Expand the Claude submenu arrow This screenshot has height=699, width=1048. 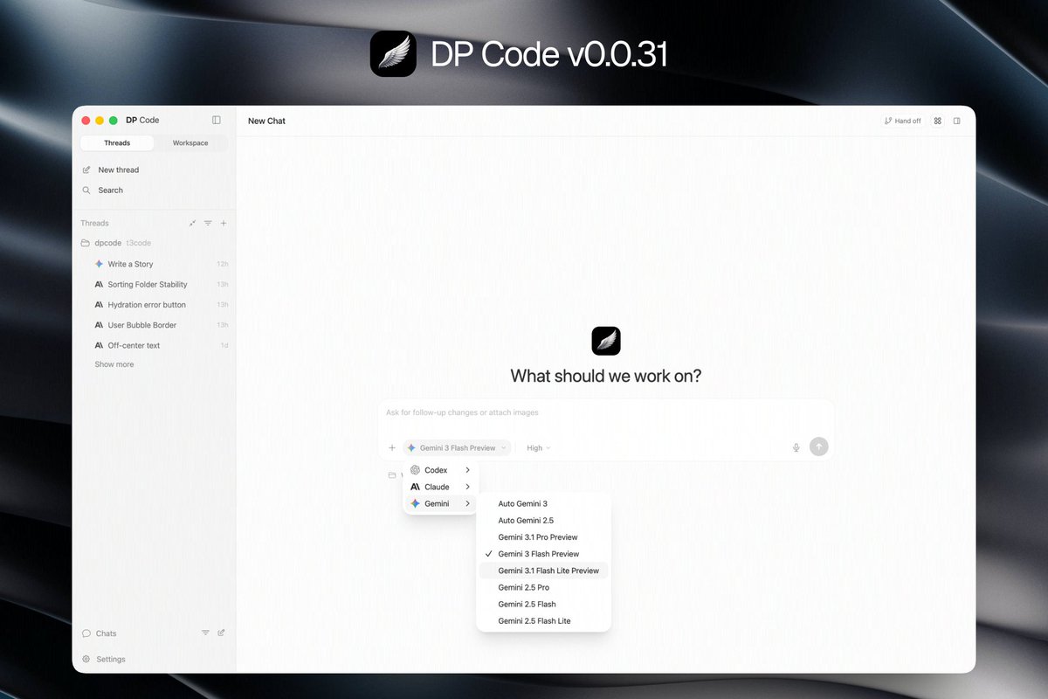468,487
